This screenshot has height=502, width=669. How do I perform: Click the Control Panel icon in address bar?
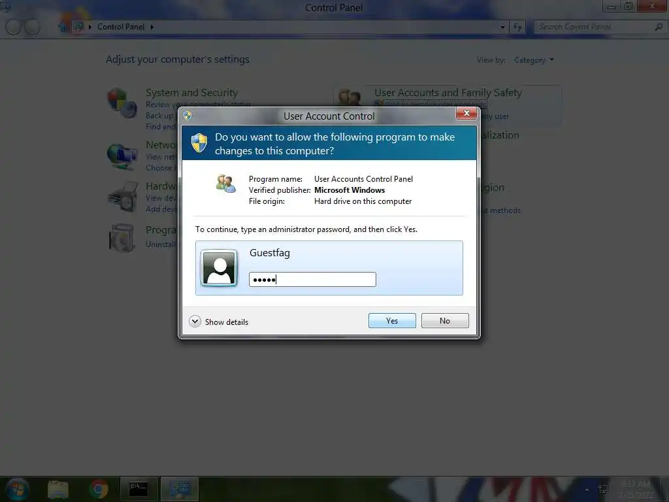(78, 26)
